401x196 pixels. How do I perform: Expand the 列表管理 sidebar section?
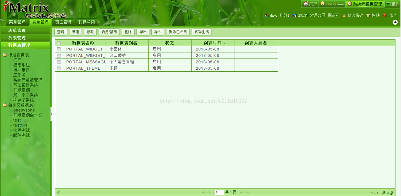pos(25,38)
